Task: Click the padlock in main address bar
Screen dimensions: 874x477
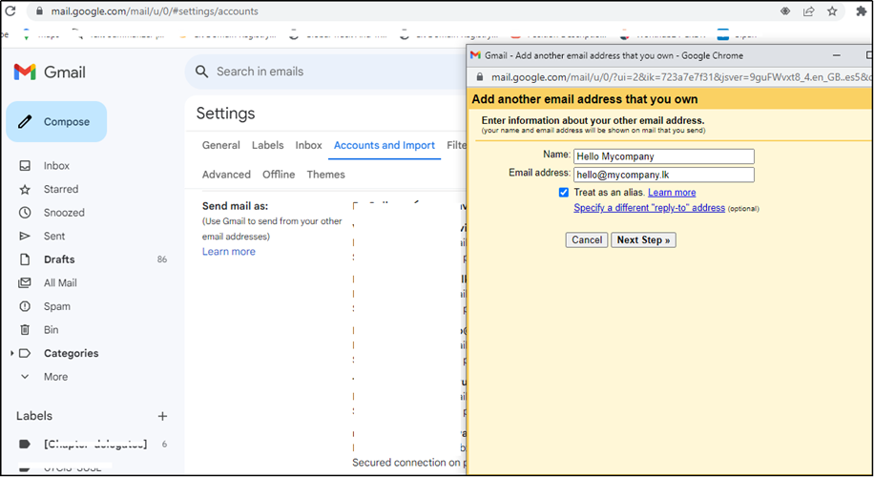Action: [x=39, y=11]
